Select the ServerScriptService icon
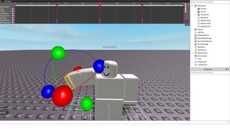This screenshot has height=129, width=230. pyautogui.click(x=195, y=41)
